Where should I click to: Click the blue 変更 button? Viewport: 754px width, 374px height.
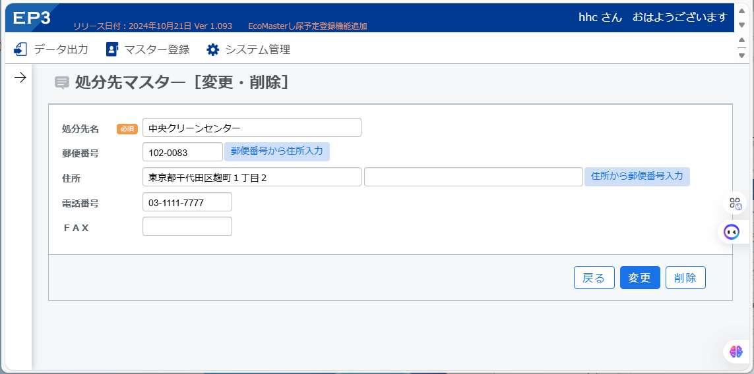click(x=640, y=277)
